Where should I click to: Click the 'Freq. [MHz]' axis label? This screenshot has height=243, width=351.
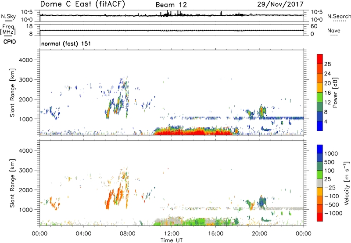click(x=8, y=30)
